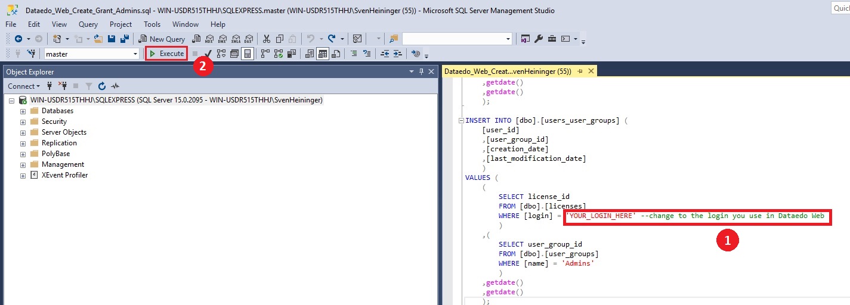Click the MDX query icon
The image size is (850, 305).
tap(209, 39)
